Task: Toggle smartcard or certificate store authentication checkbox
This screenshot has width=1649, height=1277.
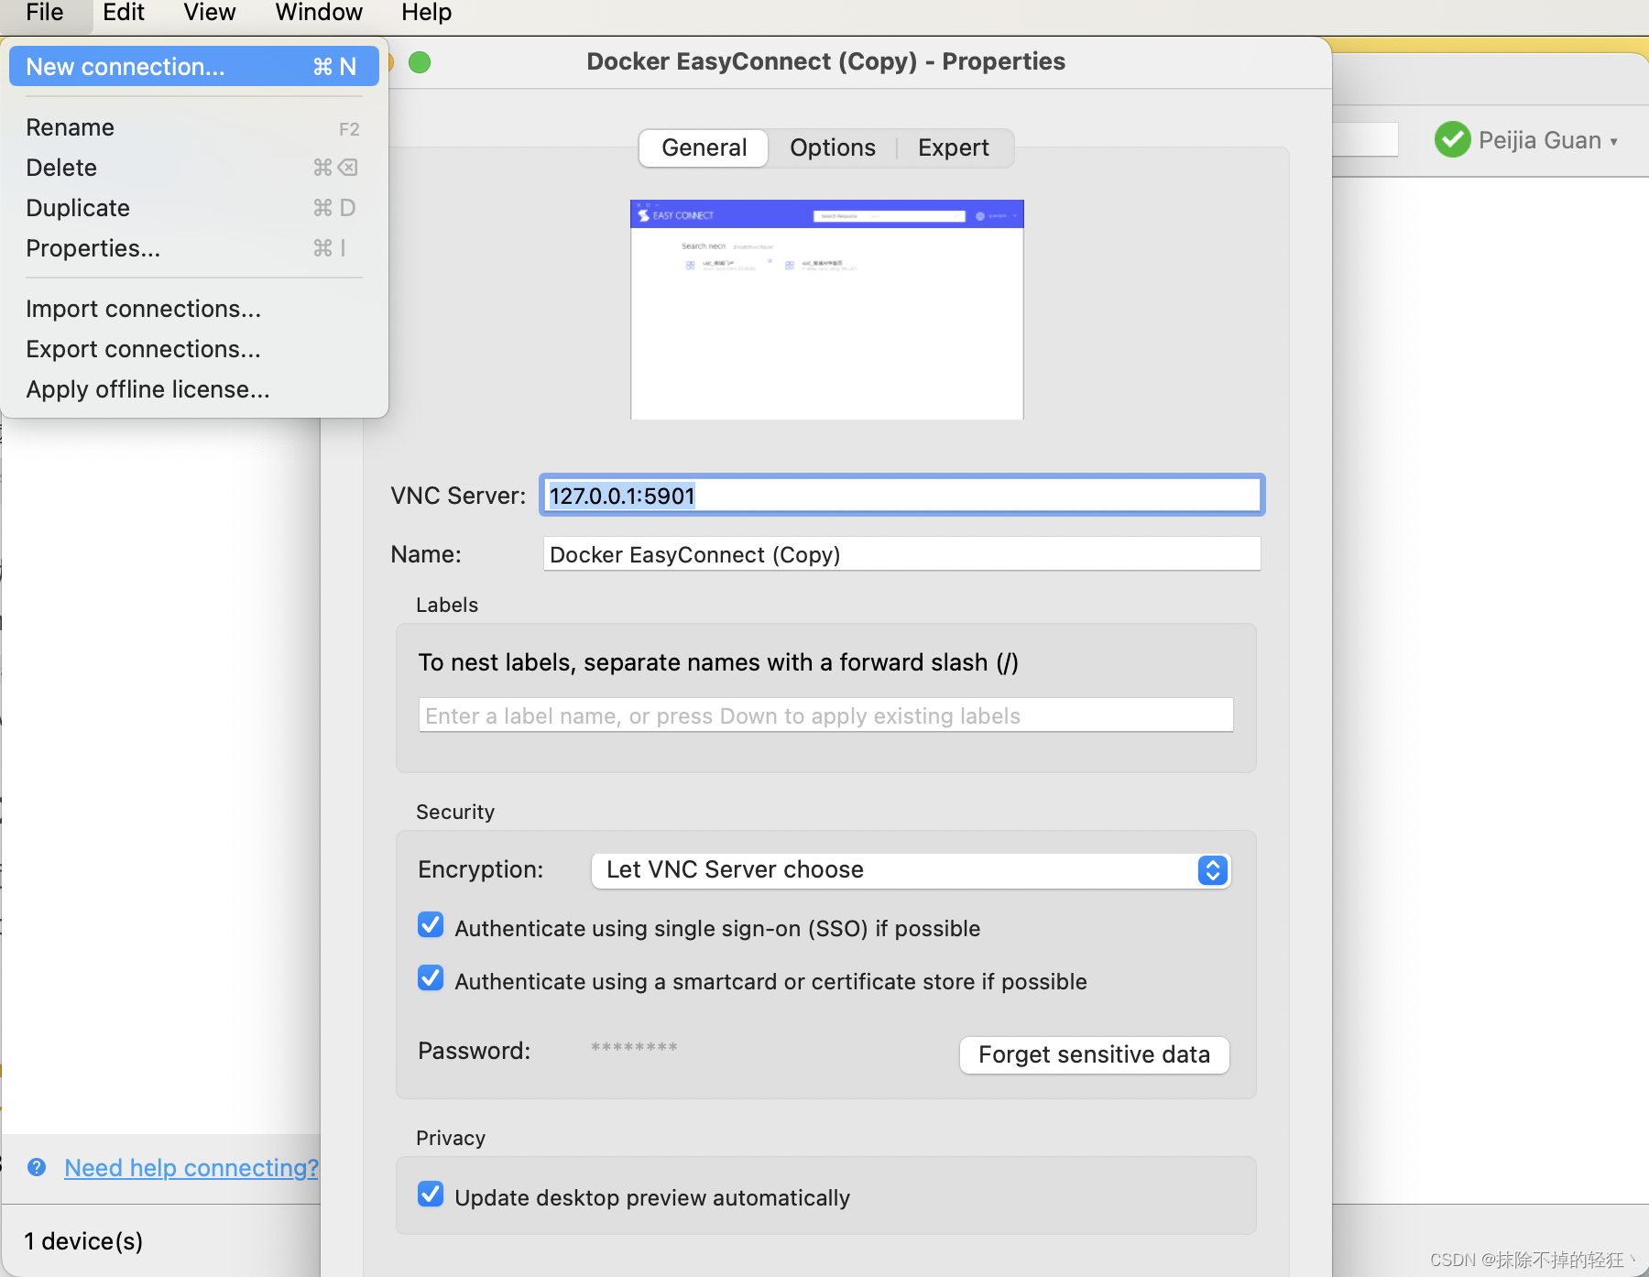Action: [x=431, y=978]
